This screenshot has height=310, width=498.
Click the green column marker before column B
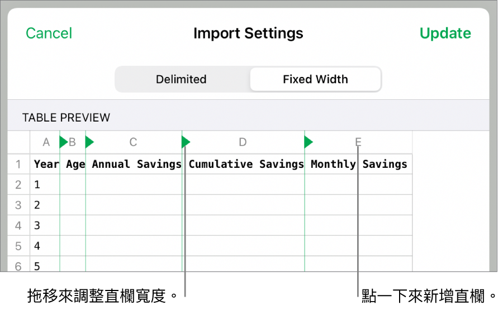[63, 143]
